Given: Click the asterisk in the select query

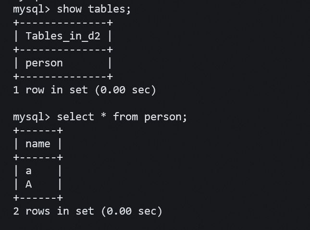Looking at the screenshot, I should point(104,117).
